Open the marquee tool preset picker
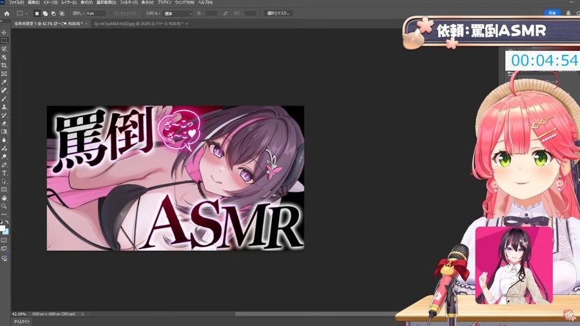 [22, 14]
